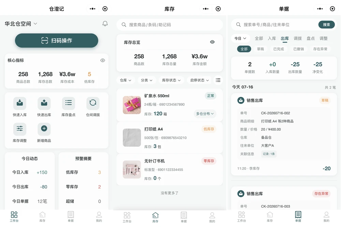The width and height of the screenshot is (341, 227).
Task: Select 我的 tab icon on 单据 screen
Action: click(326, 215)
